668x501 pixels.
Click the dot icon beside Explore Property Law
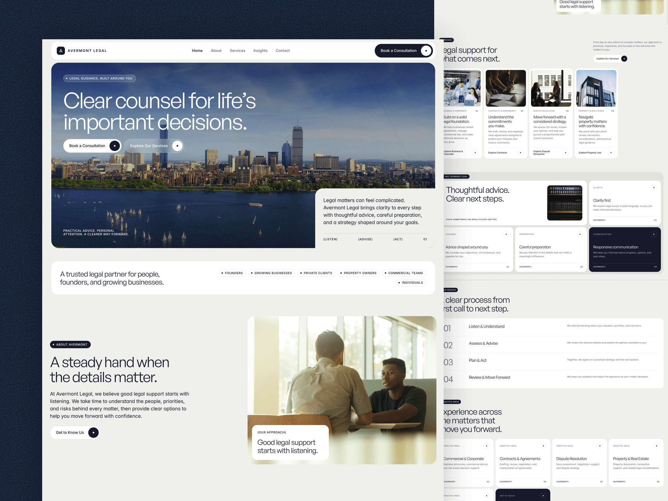pyautogui.click(x=611, y=153)
